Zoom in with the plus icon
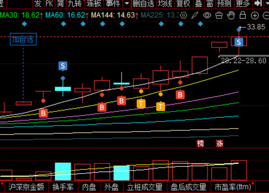 coord(255,16)
